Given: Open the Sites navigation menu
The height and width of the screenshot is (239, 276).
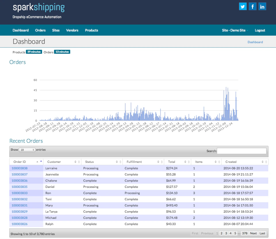Looking at the screenshot, I should (56, 30).
